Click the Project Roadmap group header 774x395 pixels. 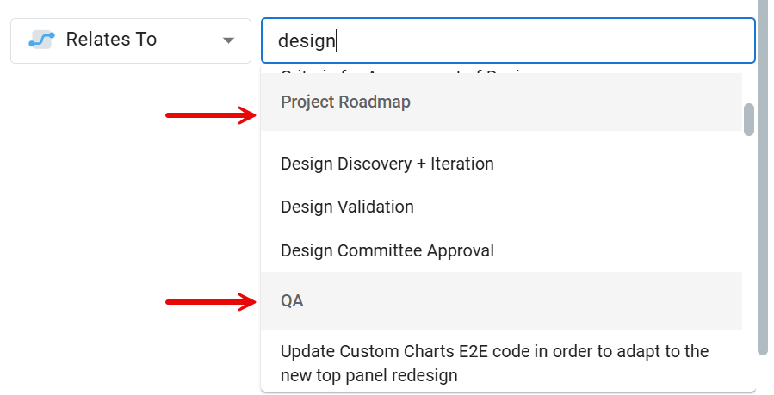click(345, 102)
